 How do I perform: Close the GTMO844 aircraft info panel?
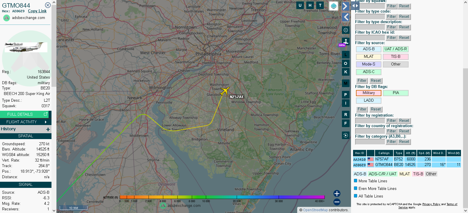pyautogui.click(x=48, y=5)
